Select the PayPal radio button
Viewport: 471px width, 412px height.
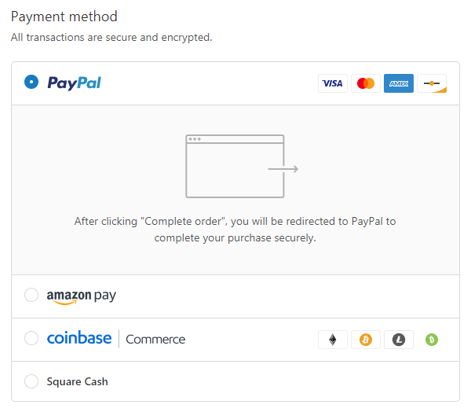(x=31, y=82)
